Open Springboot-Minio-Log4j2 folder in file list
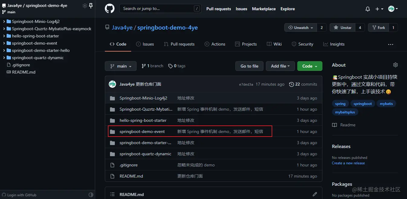This screenshot has height=199, width=407. point(143,98)
